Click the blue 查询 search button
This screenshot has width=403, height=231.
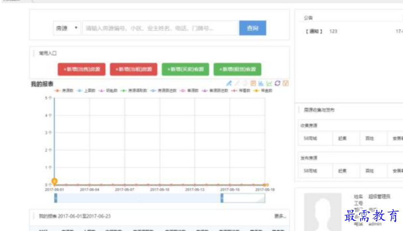pyautogui.click(x=252, y=28)
